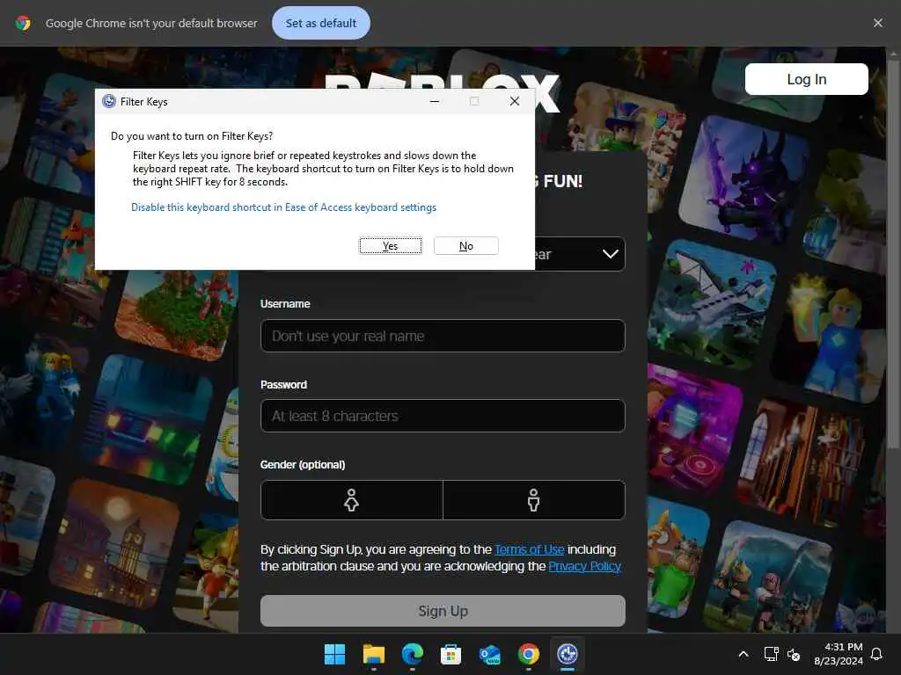The height and width of the screenshot is (675, 901).
Task: Click Yes to turn on Filter Keys
Action: click(x=390, y=246)
